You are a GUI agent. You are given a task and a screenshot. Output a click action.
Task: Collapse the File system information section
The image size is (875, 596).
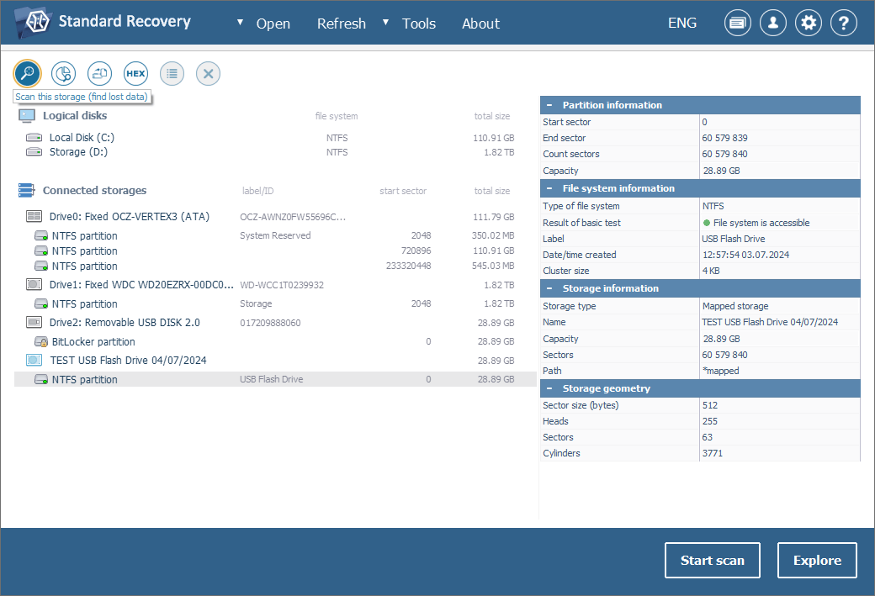point(549,188)
